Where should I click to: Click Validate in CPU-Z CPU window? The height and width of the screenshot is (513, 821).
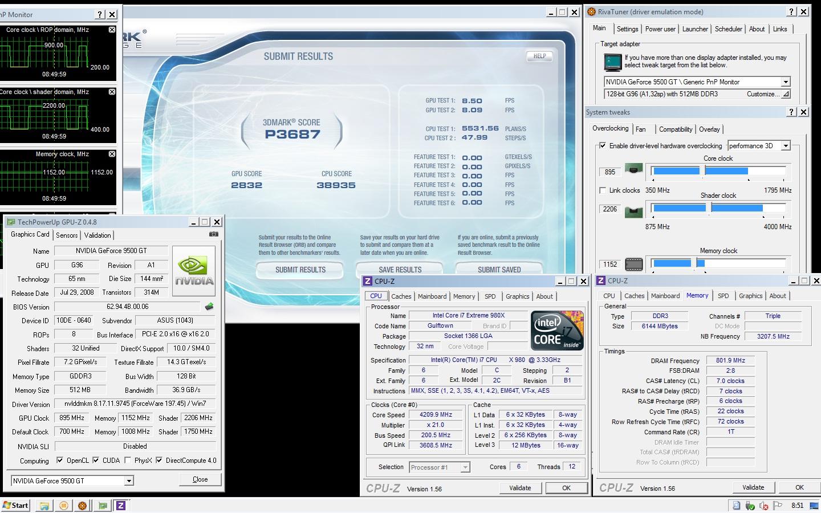tap(520, 488)
